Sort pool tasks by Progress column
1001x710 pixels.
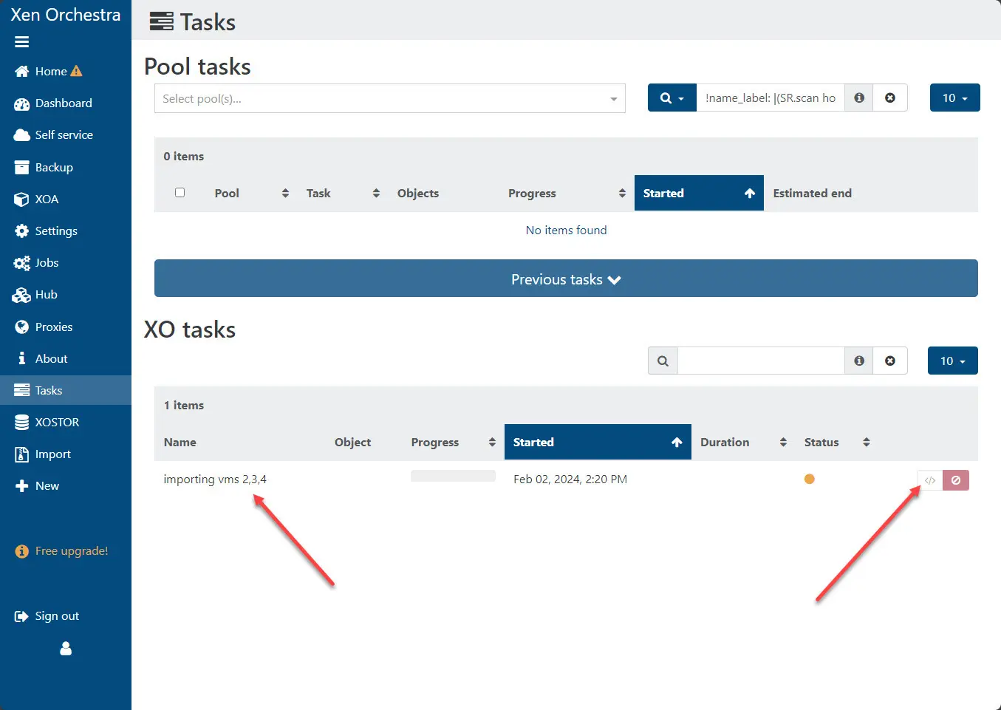tap(567, 193)
